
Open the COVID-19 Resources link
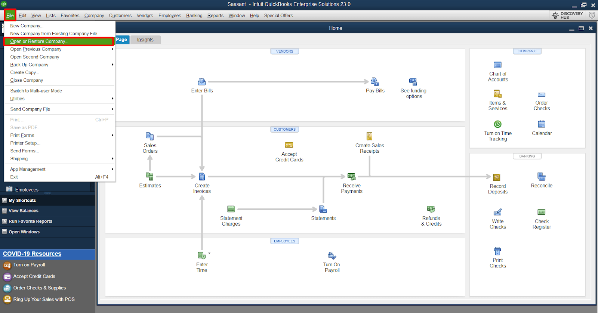point(32,254)
